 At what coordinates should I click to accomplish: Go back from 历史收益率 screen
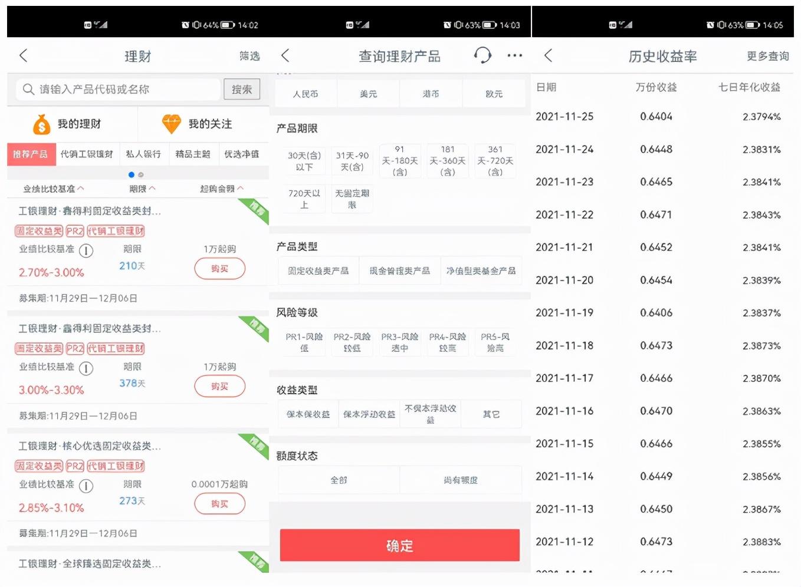[x=548, y=55]
